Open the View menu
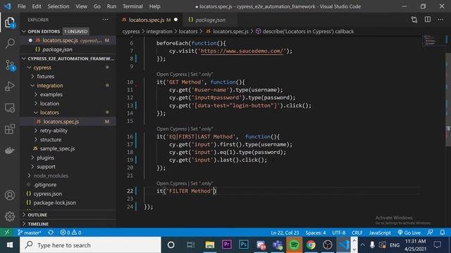The height and width of the screenshot is (253, 451). [x=82, y=6]
